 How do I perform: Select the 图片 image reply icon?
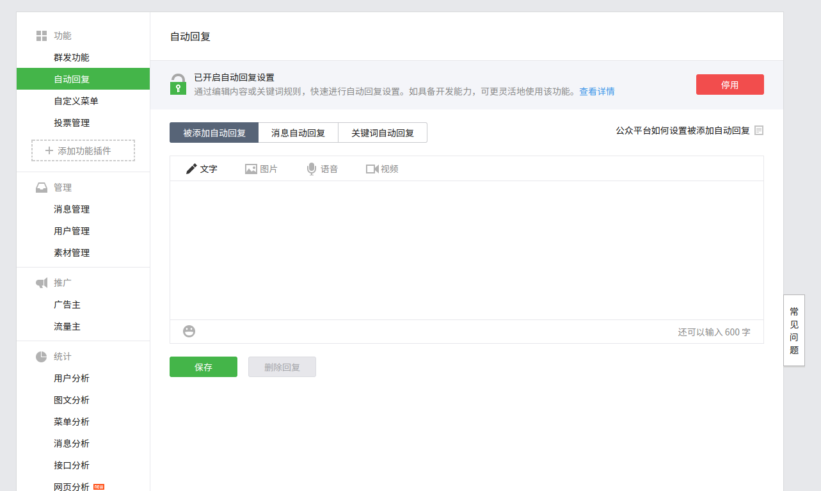[x=250, y=168]
